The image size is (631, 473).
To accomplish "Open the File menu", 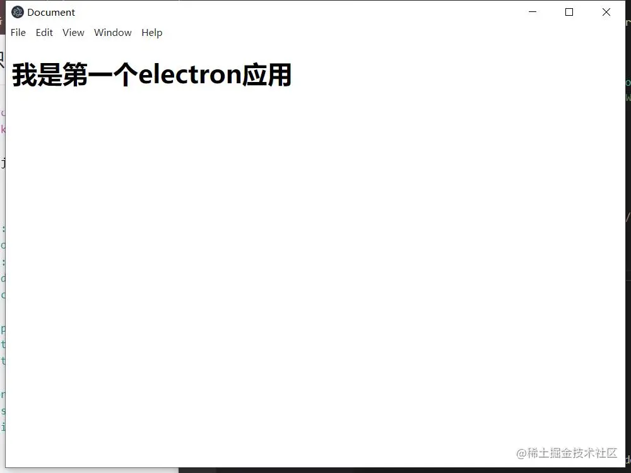I will (18, 33).
